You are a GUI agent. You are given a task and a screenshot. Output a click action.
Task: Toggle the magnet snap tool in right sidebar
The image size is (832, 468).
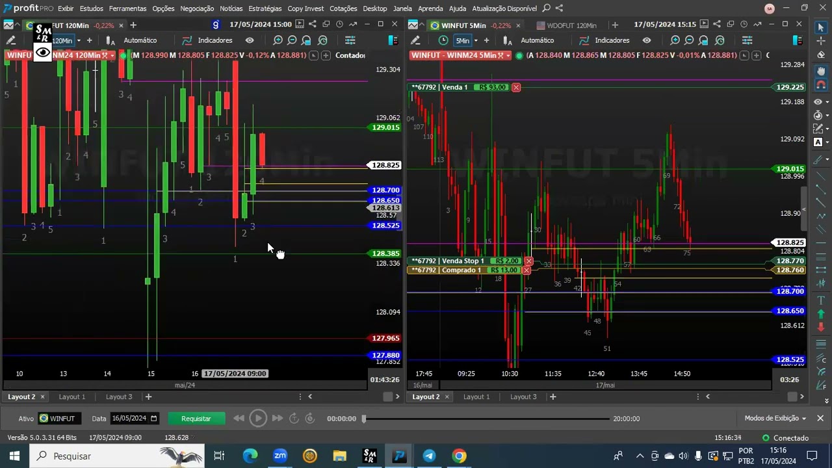click(820, 84)
